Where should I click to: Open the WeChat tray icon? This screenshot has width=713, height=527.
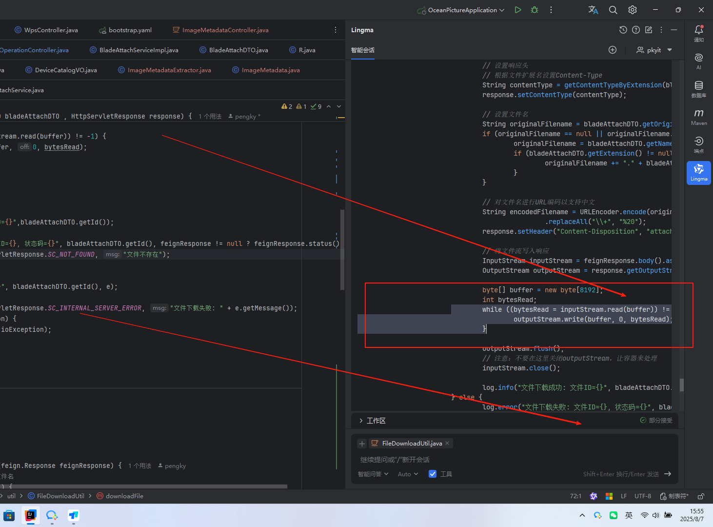[614, 515]
